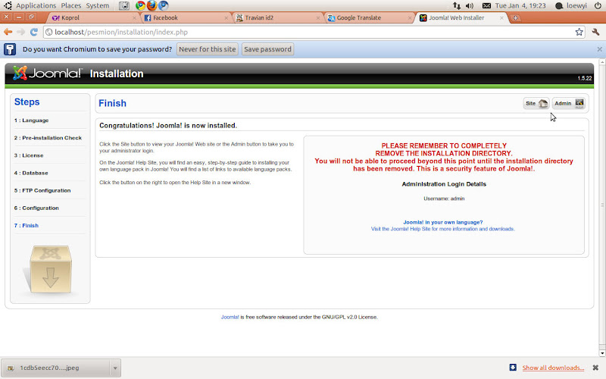This screenshot has width=606, height=379.
Task: Select step 5 : FTP Configuration
Action: pos(42,190)
